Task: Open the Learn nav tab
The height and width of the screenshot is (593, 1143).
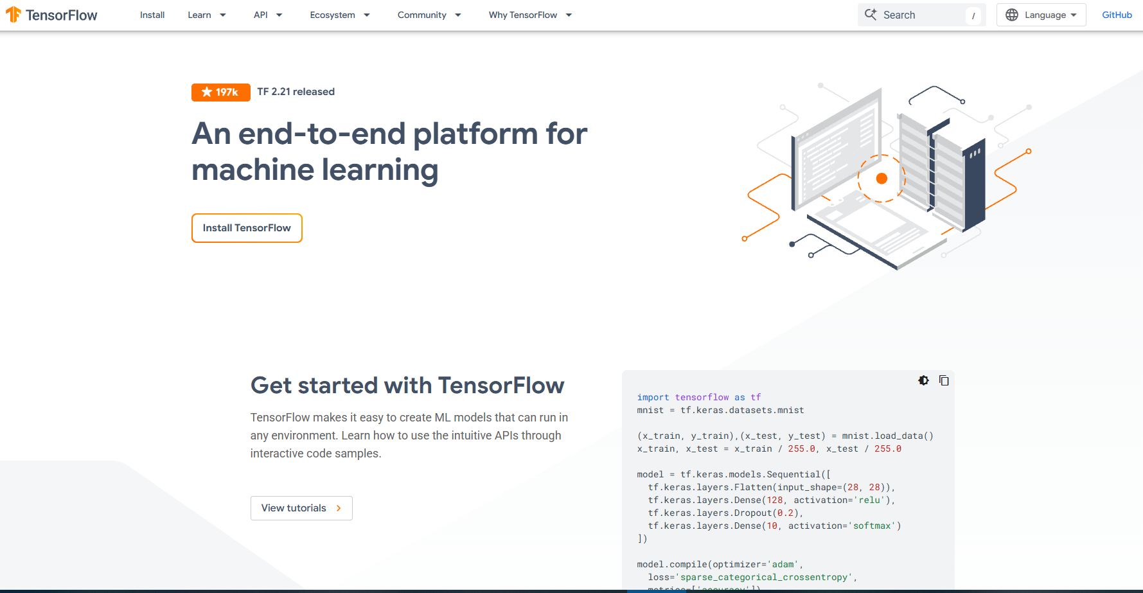Action: click(199, 15)
